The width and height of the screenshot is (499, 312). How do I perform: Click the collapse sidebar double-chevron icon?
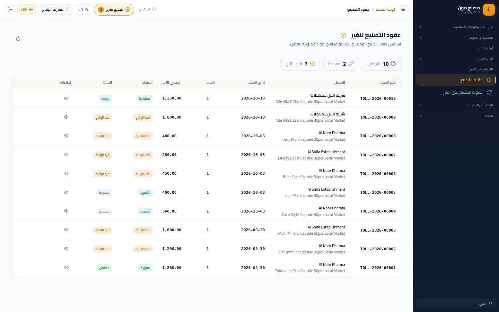click(x=491, y=303)
